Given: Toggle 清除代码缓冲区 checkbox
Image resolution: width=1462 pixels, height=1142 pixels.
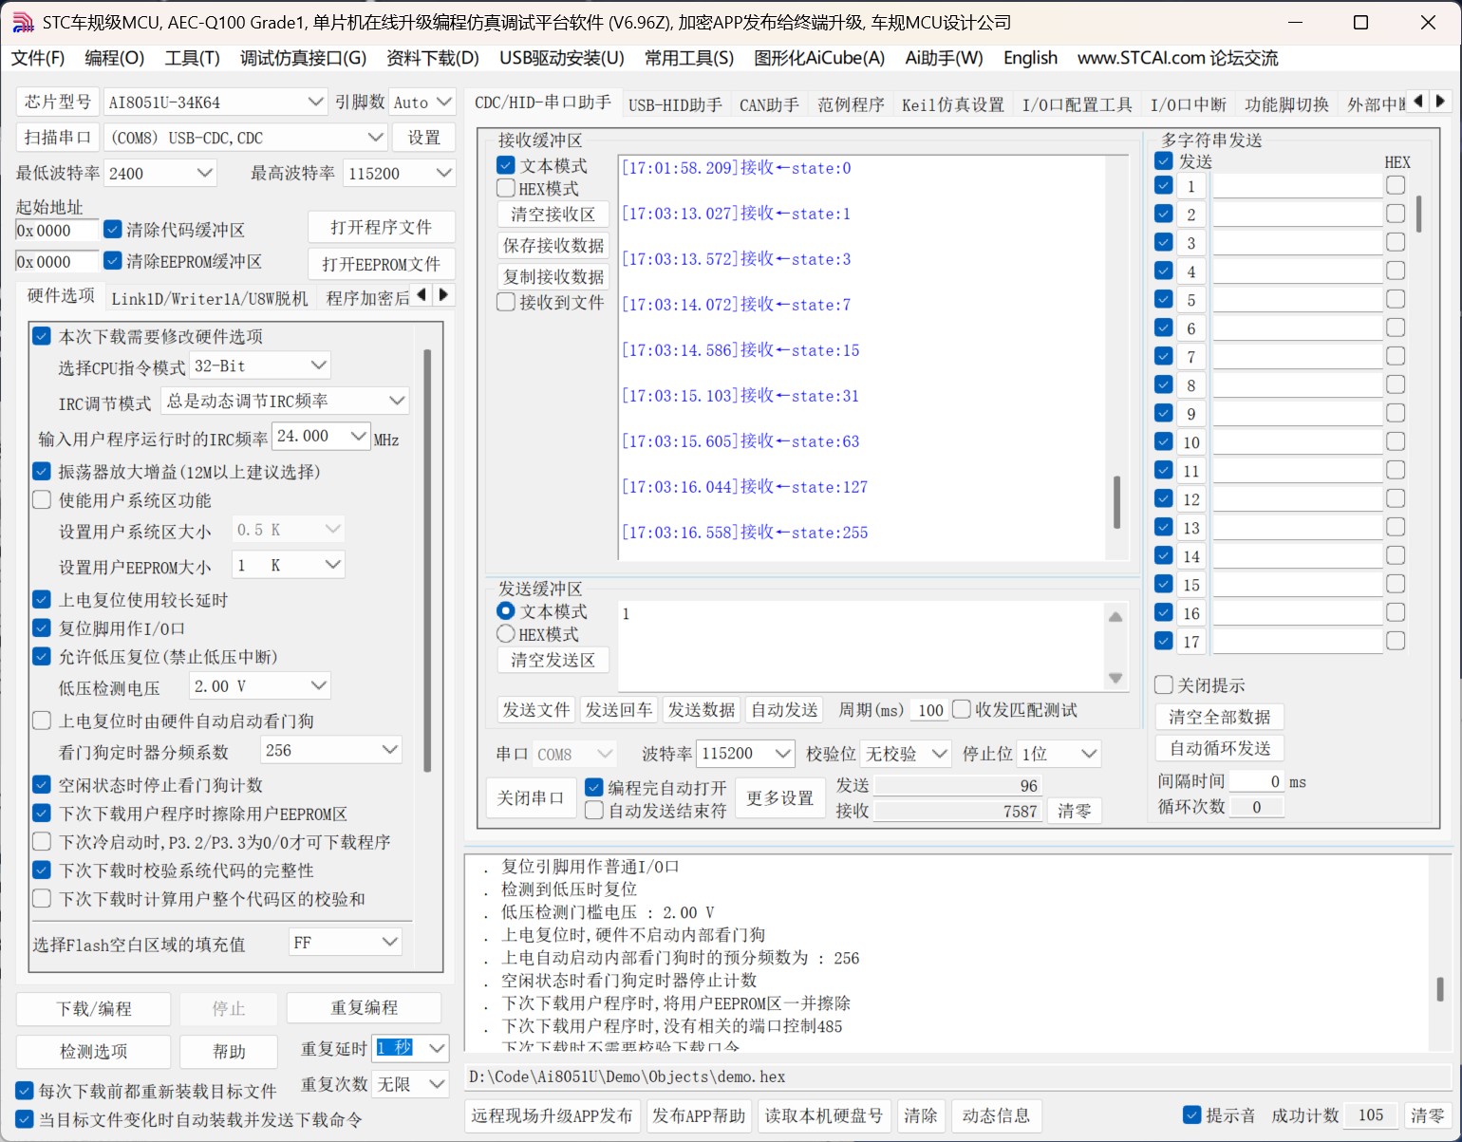Looking at the screenshot, I should [113, 229].
